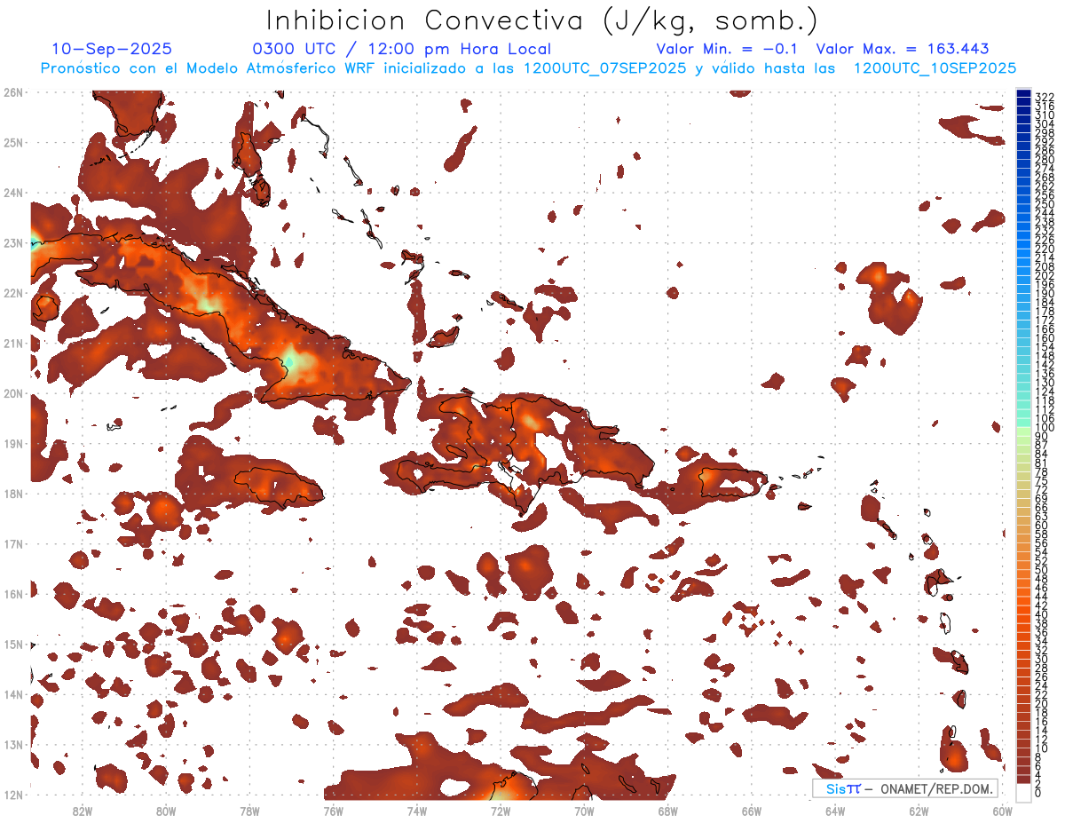Screen dimensions: 1065x823
Task: Click the longitude label '70W'
Action: (584, 811)
